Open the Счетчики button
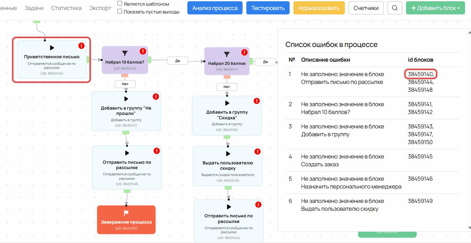Screen dimensions: 471x243 pyautogui.click(x=366, y=8)
